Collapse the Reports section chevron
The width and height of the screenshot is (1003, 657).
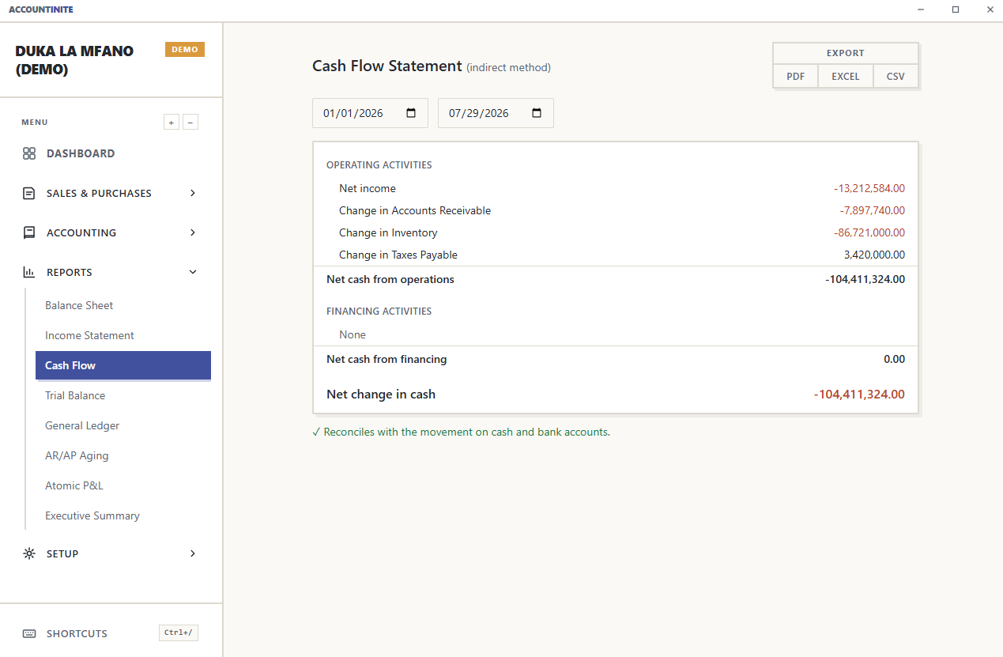coord(193,272)
